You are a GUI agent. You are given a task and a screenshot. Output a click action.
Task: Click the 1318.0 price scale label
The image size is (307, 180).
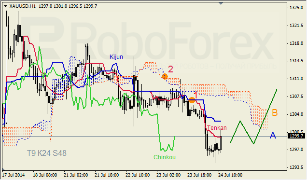tap(296, 43)
